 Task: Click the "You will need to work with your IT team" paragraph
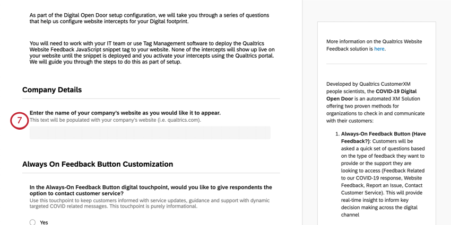(152, 52)
